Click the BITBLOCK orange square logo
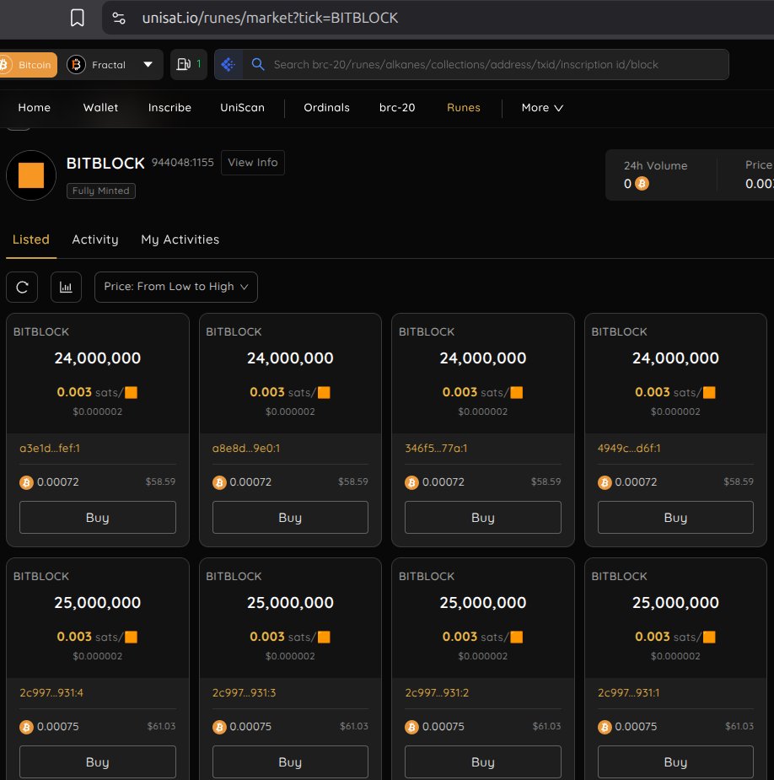The height and width of the screenshot is (780, 774). [x=31, y=175]
